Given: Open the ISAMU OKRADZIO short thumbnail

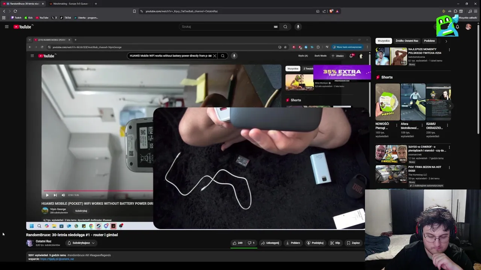Looking at the screenshot, I should (x=438, y=102).
